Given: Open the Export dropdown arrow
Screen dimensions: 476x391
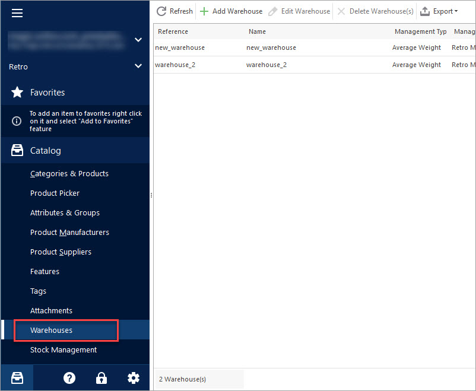Looking at the screenshot, I should (x=456, y=11).
